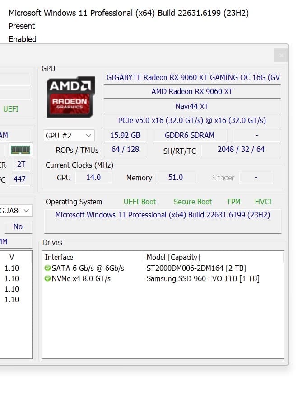Click Samsung SSD 960 EVO 1TB entry
307x410 pixels.
point(203,278)
